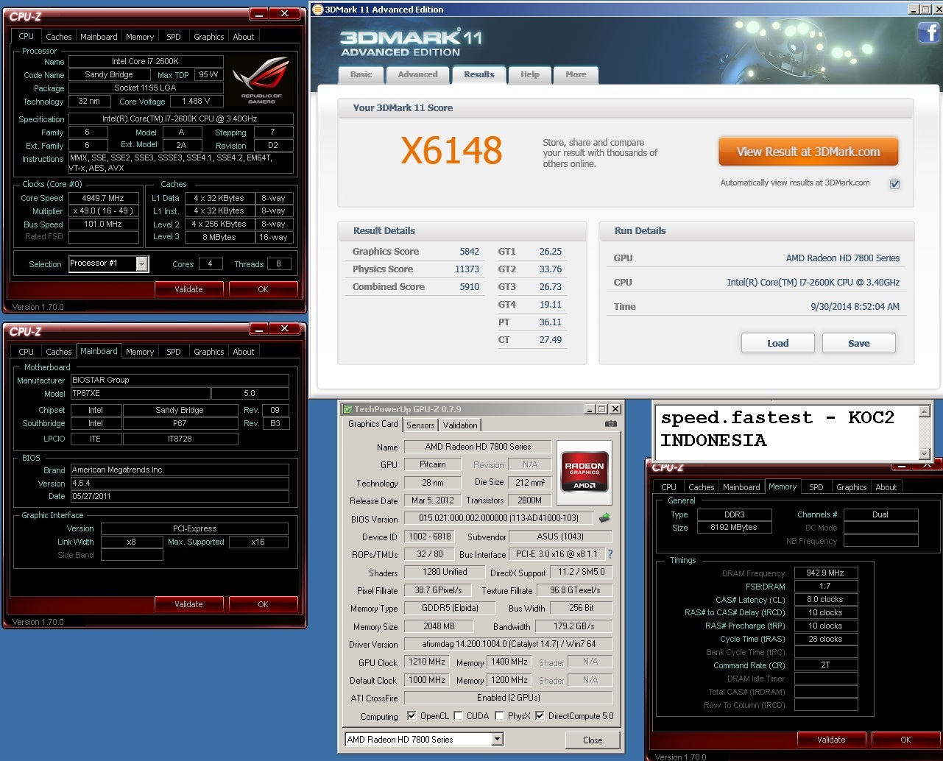Click Validate in the Mainboard CPU-Z window

point(188,604)
